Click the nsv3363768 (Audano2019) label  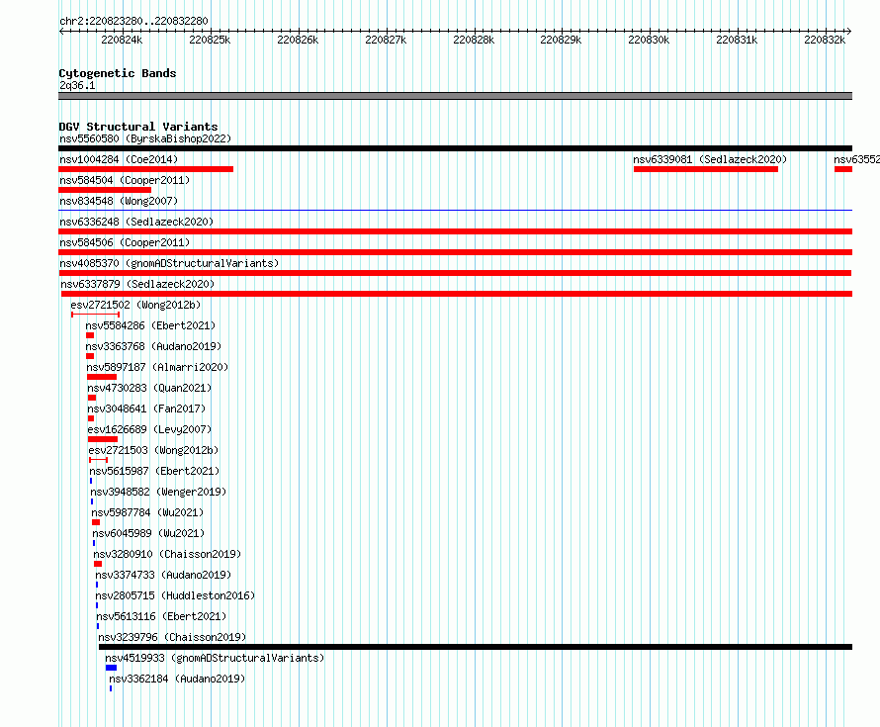click(153, 346)
